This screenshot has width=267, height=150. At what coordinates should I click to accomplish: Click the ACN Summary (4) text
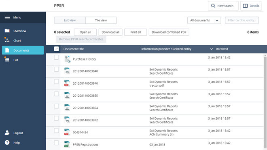coord(161,134)
